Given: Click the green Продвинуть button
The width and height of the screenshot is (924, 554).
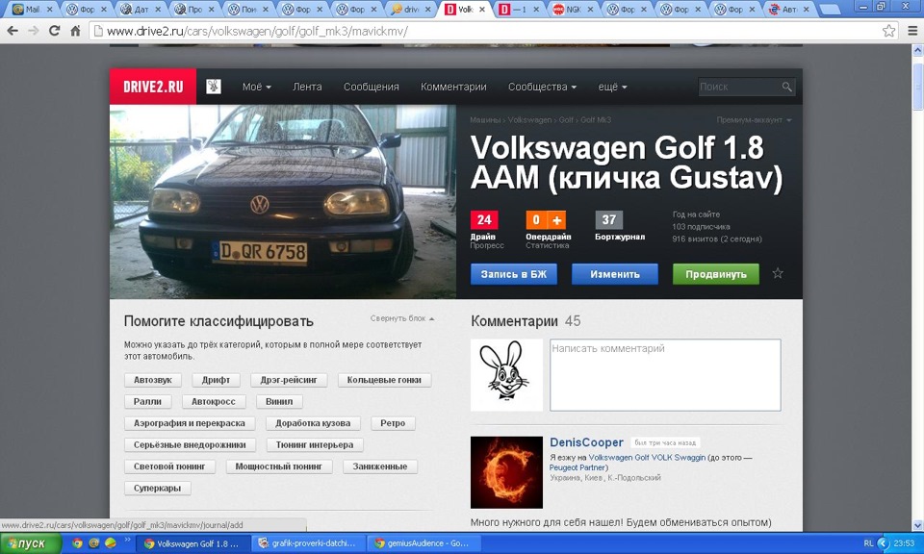Looking at the screenshot, I should (716, 274).
